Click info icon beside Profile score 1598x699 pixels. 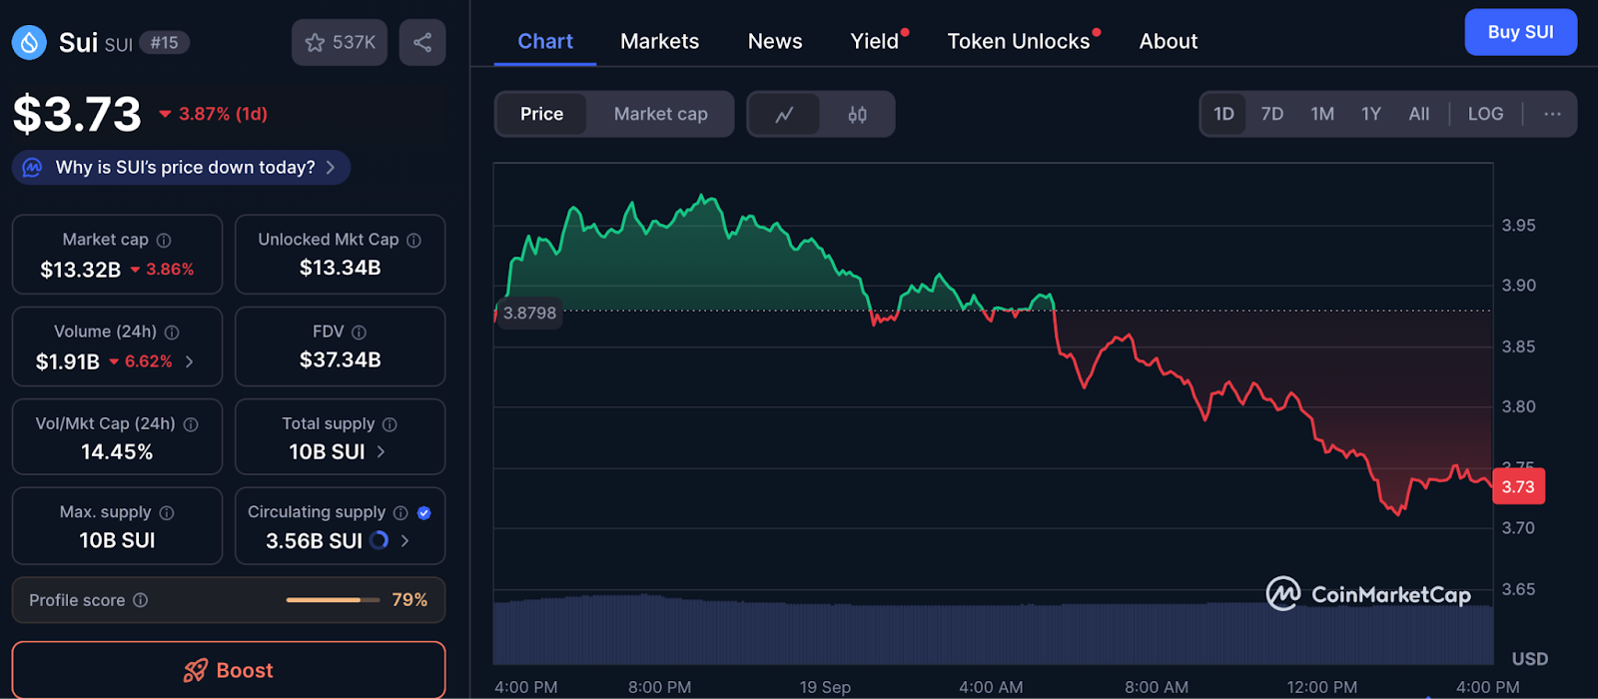(141, 600)
